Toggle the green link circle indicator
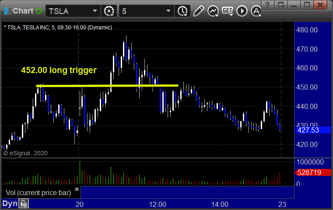This screenshot has width=333, height=210. click(x=39, y=11)
